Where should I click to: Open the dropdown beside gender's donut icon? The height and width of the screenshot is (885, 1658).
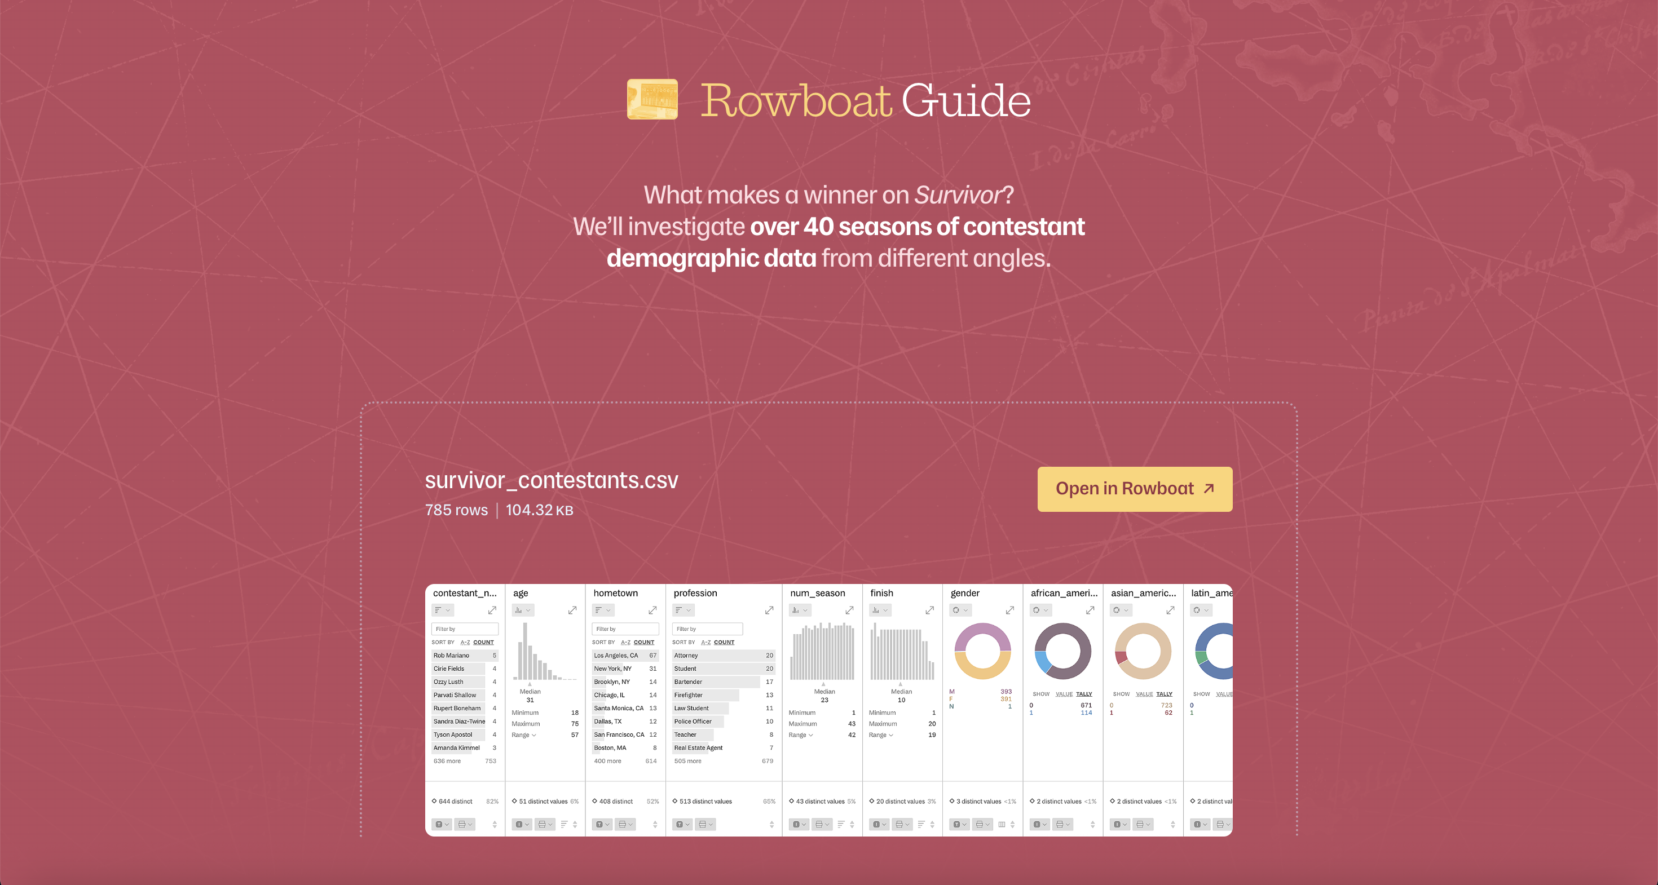point(965,610)
